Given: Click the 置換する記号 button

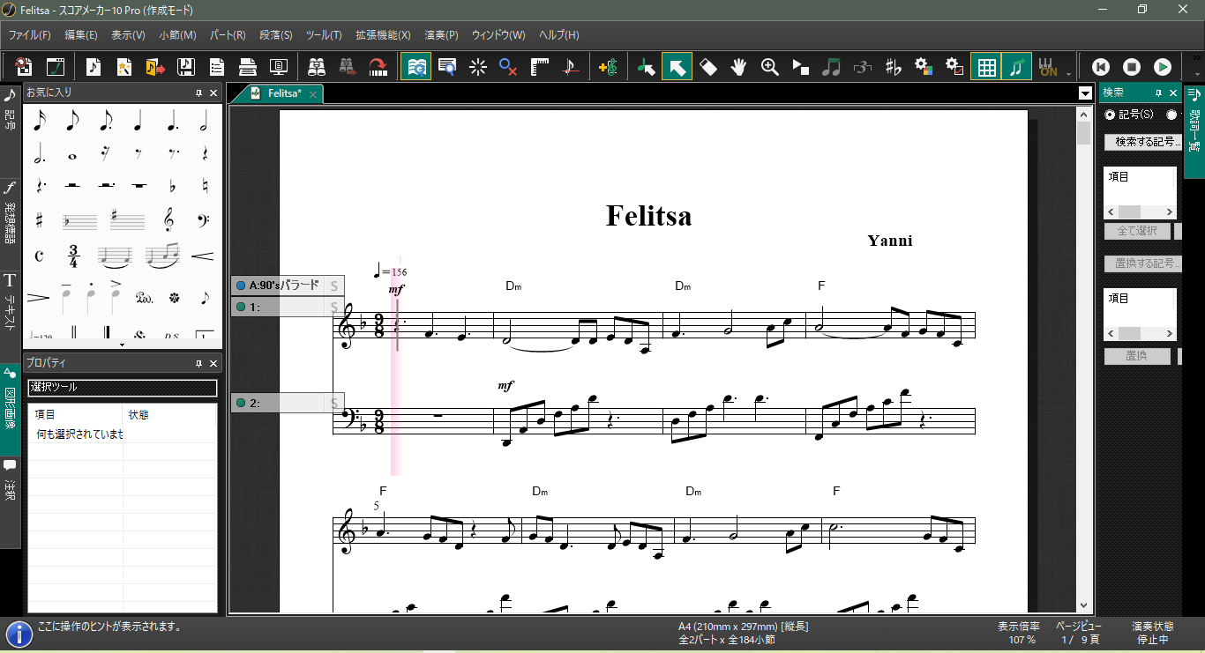Looking at the screenshot, I should tap(1143, 263).
